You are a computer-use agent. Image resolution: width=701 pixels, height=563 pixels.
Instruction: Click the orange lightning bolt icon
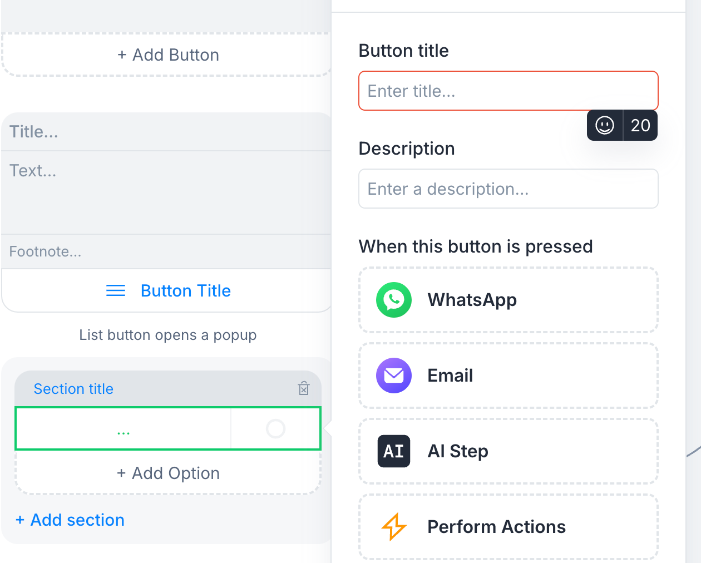tap(394, 527)
